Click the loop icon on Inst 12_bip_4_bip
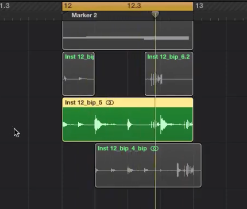The width and height of the screenshot is (247, 209). point(155,149)
